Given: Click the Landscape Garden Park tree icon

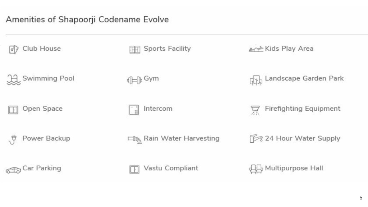Looking at the screenshot, I should 256,80.
